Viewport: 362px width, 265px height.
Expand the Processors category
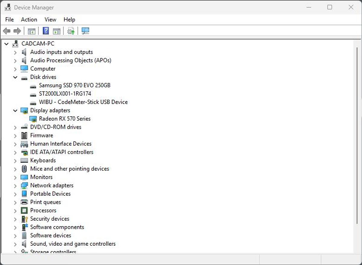point(15,211)
